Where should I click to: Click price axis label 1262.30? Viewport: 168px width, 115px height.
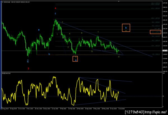[x=165, y=29]
